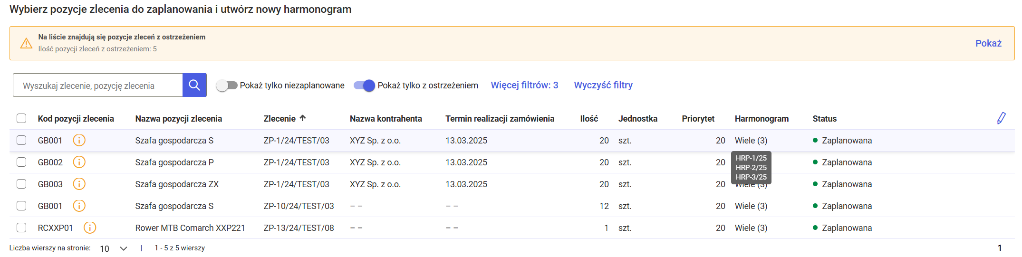Click the info icon next to RCXXP01
The image size is (1022, 257).
pyautogui.click(x=90, y=228)
